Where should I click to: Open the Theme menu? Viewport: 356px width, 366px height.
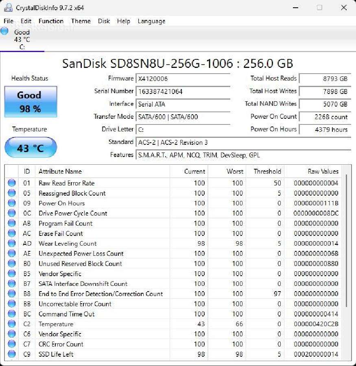click(81, 21)
